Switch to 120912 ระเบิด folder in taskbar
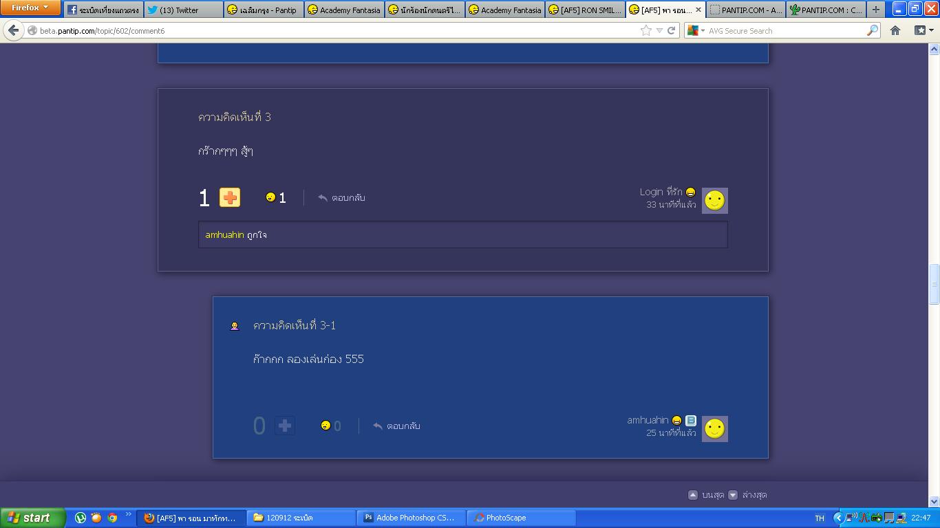This screenshot has height=528, width=940. tap(301, 518)
